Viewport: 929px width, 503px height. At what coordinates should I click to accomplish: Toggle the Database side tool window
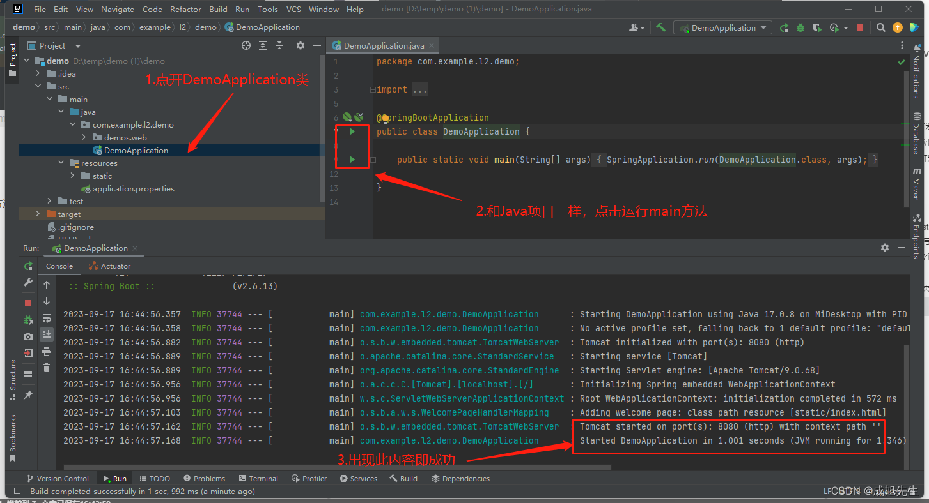(x=916, y=133)
